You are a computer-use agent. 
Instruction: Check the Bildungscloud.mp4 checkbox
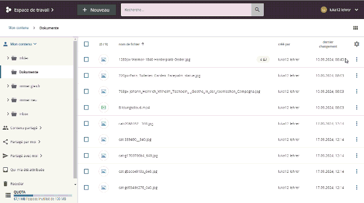(x=86, y=107)
